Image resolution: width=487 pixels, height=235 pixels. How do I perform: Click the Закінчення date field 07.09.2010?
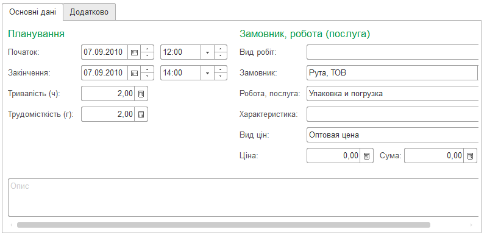coord(105,73)
